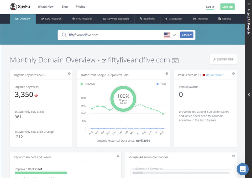The height and width of the screenshot is (178, 252).
Task: Click the SEO Click Change value -212
Action: tap(19, 137)
